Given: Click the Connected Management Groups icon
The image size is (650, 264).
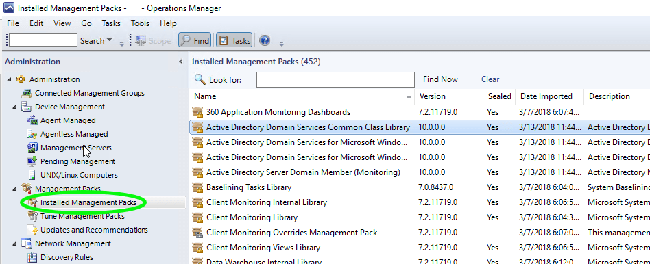Looking at the screenshot, I should [27, 93].
